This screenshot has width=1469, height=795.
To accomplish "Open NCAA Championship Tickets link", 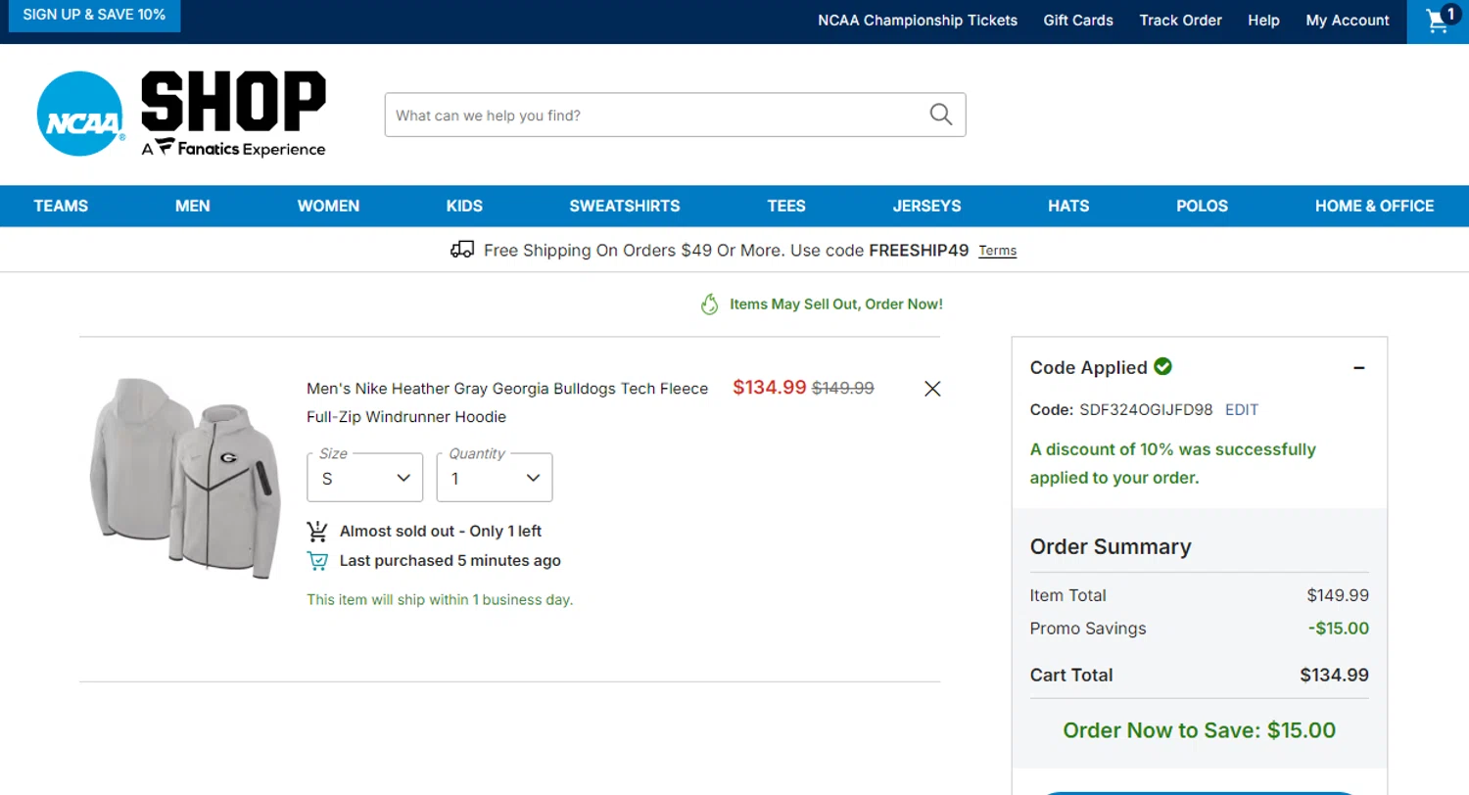I will tap(918, 20).
